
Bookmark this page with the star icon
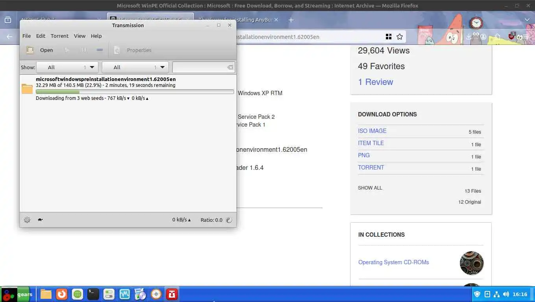point(400,37)
